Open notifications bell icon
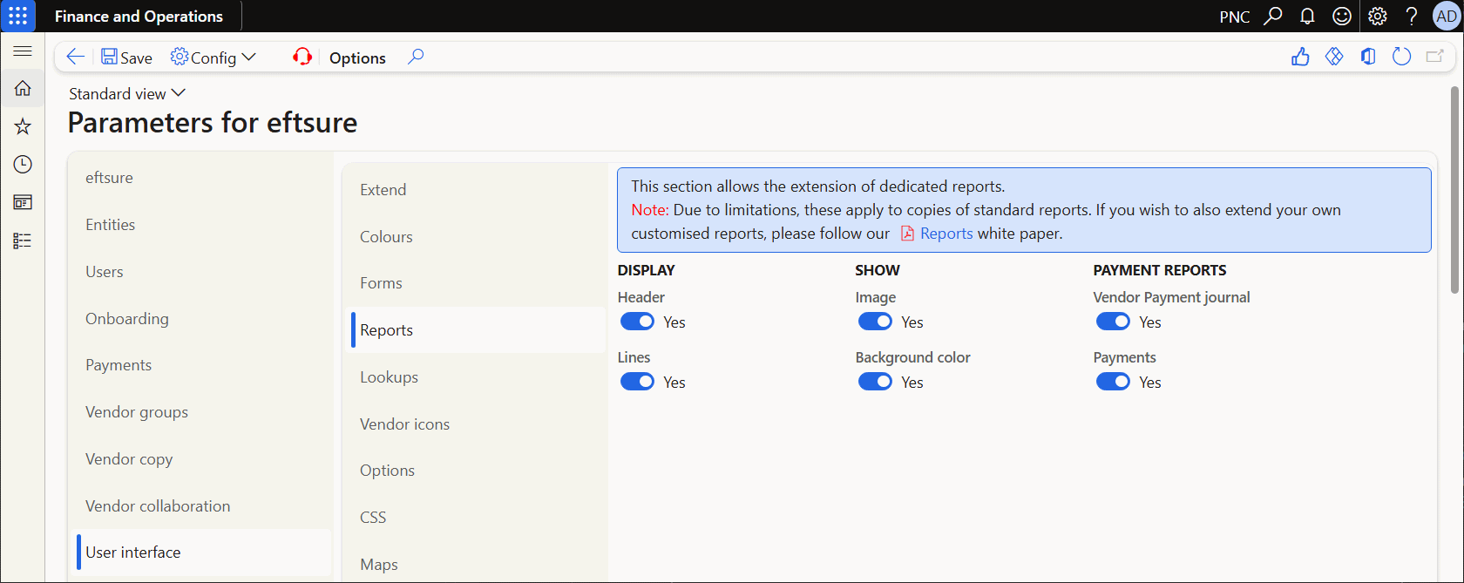1464x583 pixels. (1307, 16)
